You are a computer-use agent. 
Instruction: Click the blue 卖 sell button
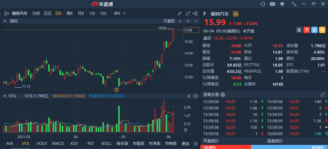pos(314,30)
